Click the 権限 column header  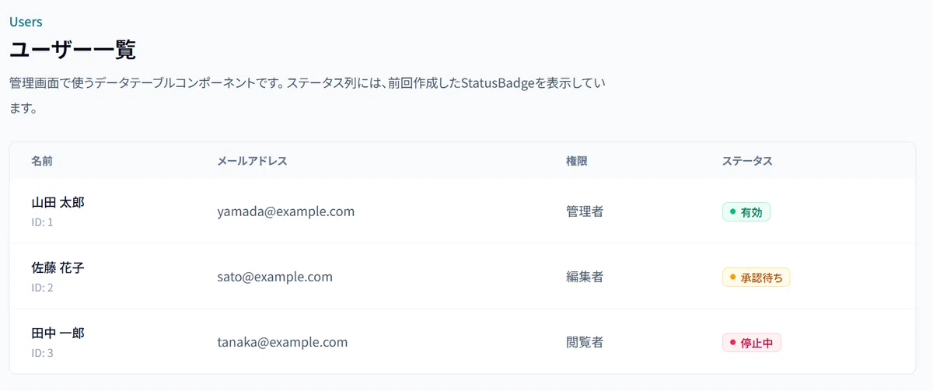pos(576,161)
